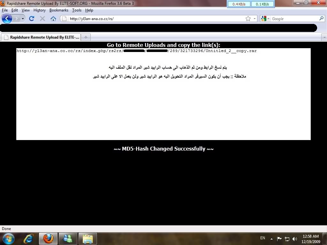Open Windows Live Messenger taskbar icon
The image size is (327, 245).
68,239
